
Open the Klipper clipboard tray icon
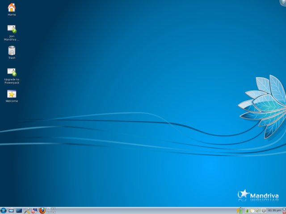click(x=252, y=211)
